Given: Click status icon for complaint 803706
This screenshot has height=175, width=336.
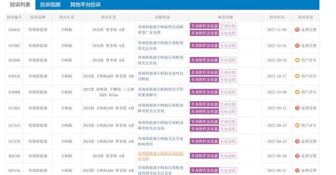Looking at the screenshot, I should (x=297, y=156).
